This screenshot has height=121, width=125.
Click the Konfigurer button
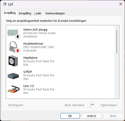(16, 105)
